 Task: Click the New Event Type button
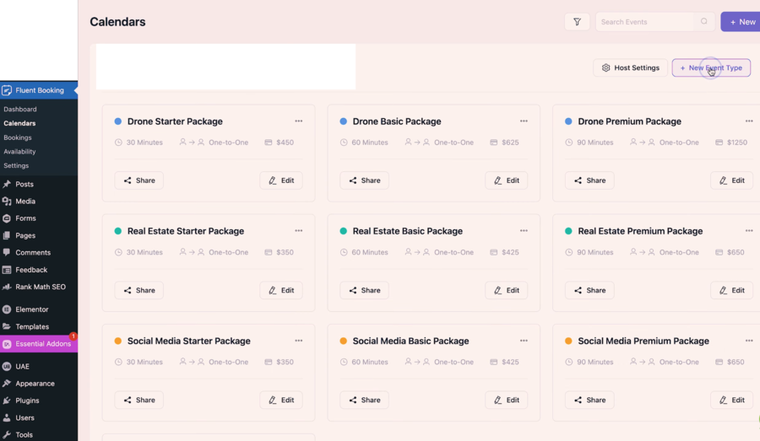click(x=711, y=67)
